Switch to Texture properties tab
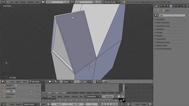This screenshot has height=106, width=189. (x=187, y=6)
